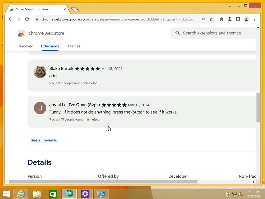Open the Windows Store taskbar icon
The height and width of the screenshot is (199, 265).
pos(53,194)
